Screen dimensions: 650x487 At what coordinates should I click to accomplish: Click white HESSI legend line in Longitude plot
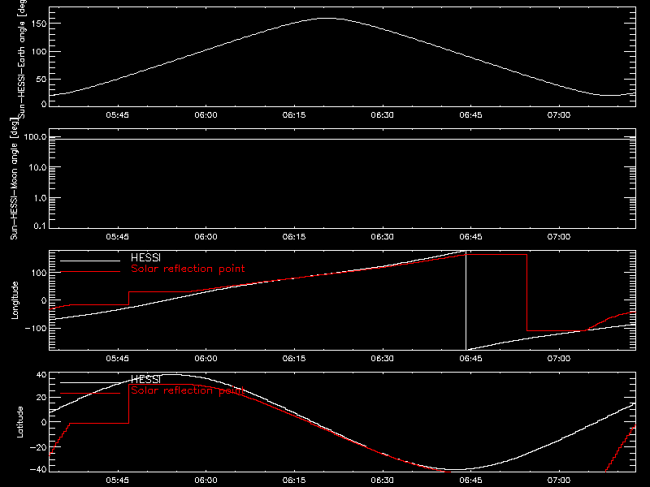point(90,261)
